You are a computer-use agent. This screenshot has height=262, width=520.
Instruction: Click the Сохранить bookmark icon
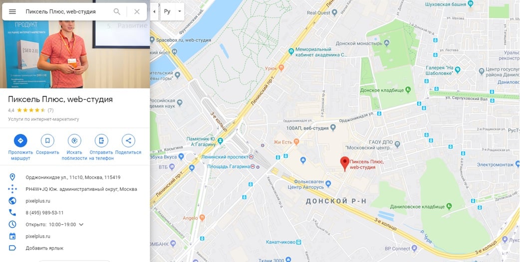coord(47,140)
